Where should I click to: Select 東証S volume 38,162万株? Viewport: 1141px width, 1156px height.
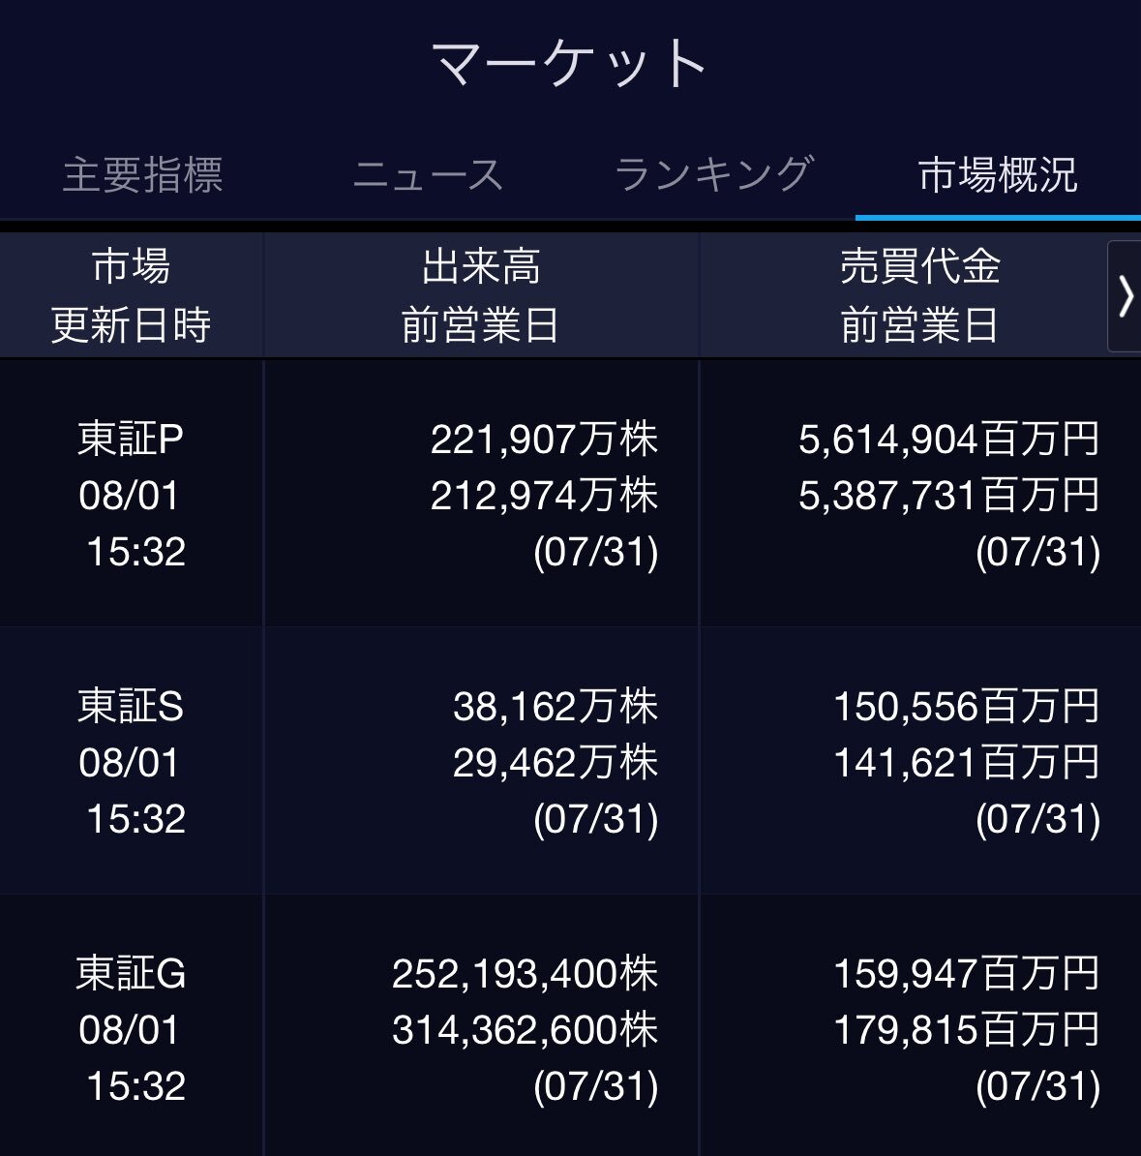click(555, 706)
